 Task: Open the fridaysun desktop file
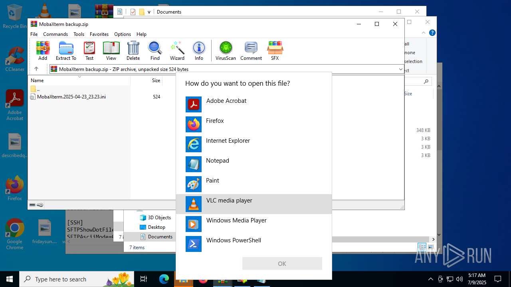click(x=45, y=232)
